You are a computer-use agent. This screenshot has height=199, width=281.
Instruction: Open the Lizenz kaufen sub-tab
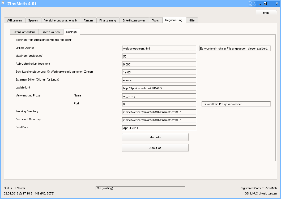50,32
